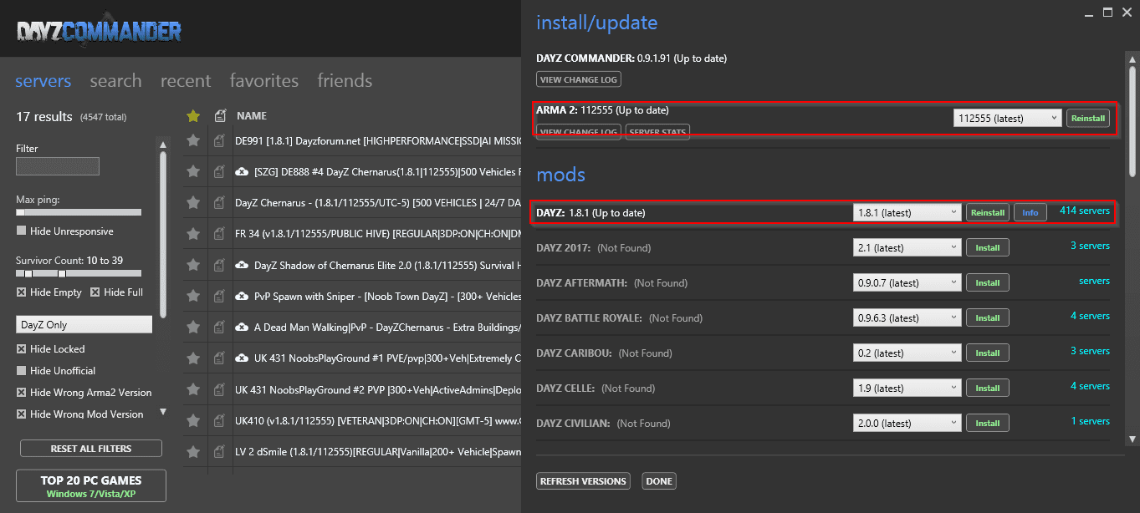Open ARMA 2 version 112555 dropdown

[x=1008, y=119]
